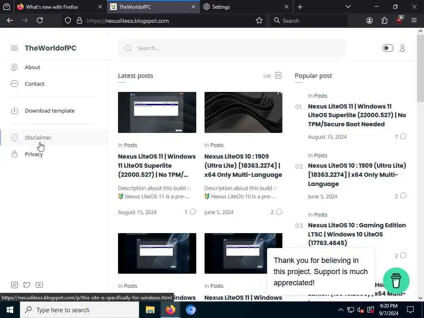This screenshot has width=424, height=318.
Task: Open a new browser tab
Action: point(300,7)
